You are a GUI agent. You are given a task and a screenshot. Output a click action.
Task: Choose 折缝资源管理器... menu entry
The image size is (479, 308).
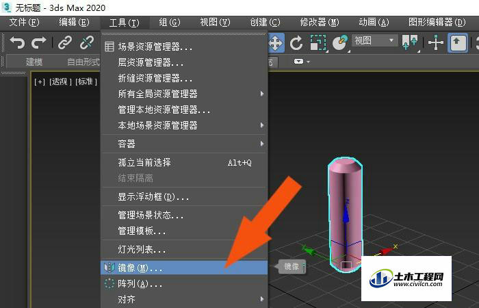(184, 78)
